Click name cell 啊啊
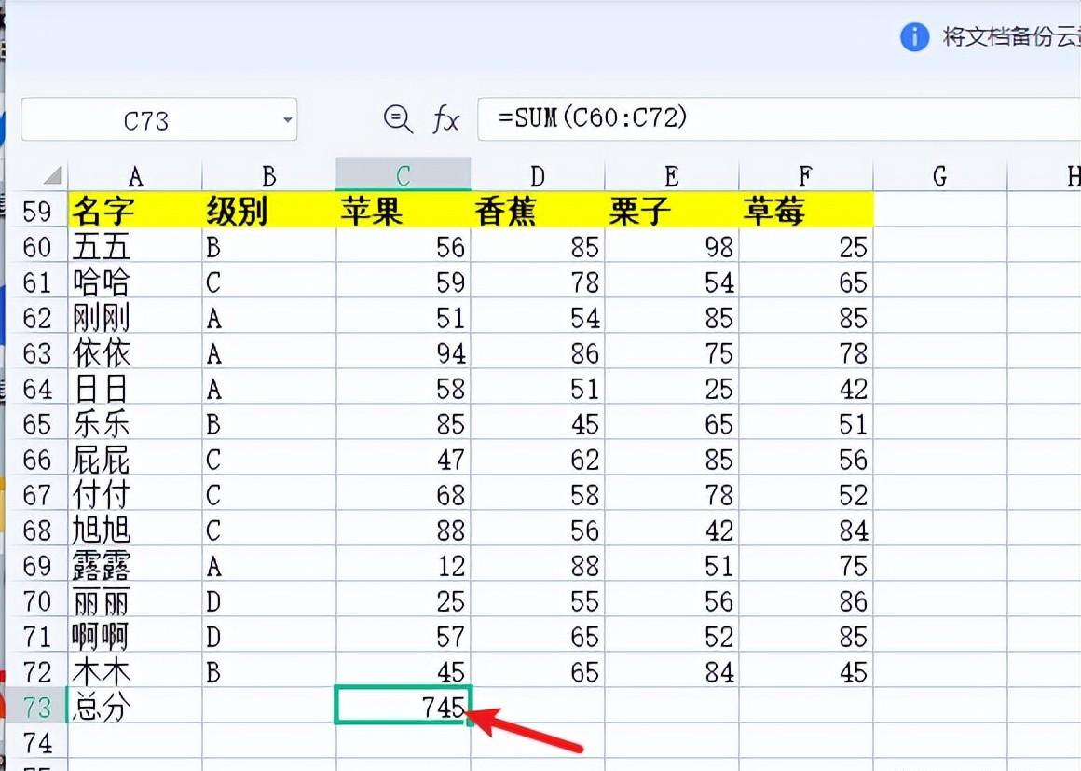1081x771 pixels. point(135,636)
